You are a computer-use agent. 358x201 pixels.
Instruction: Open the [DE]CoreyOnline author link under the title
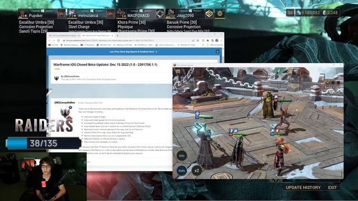[x=72, y=76]
